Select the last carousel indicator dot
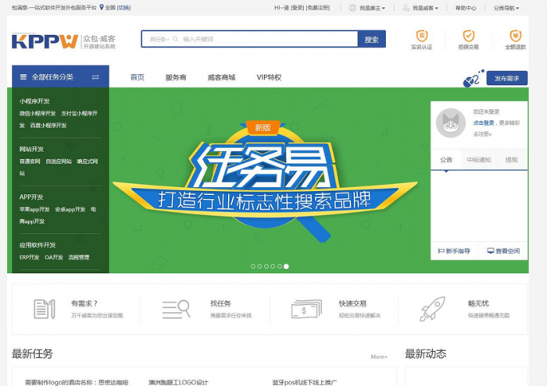The height and width of the screenshot is (386, 547). (x=286, y=267)
